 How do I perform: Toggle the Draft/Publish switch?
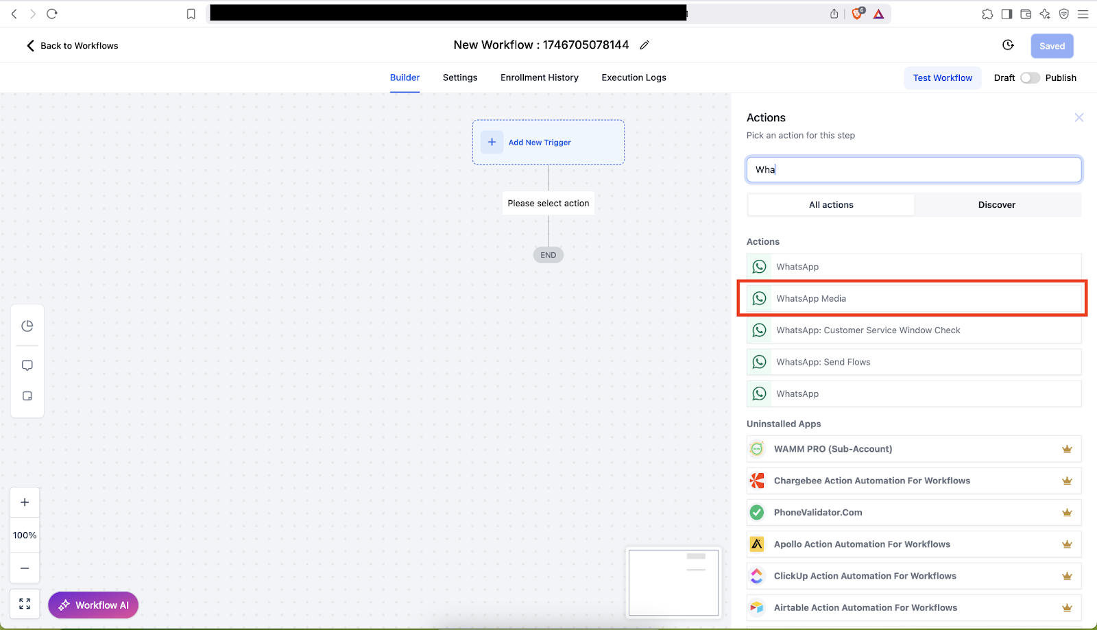coord(1030,78)
